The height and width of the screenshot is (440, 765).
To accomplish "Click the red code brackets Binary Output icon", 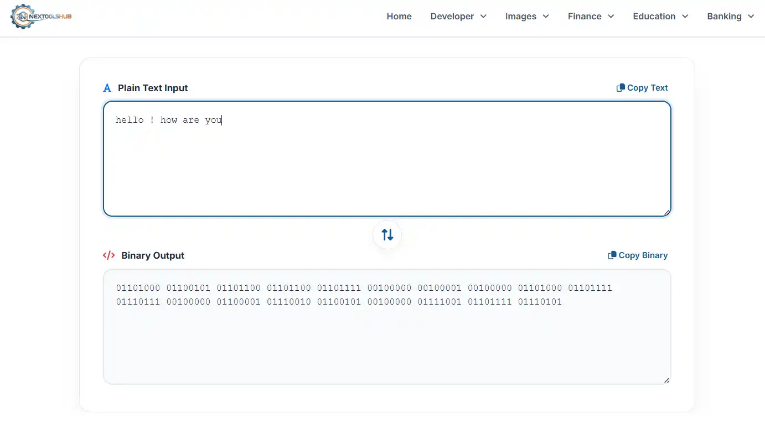I will [109, 255].
